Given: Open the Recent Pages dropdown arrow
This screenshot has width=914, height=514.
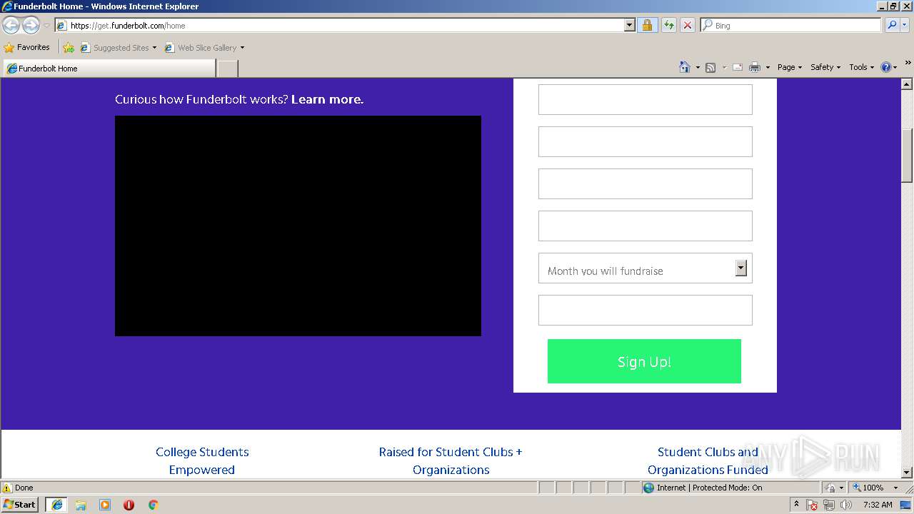Looking at the screenshot, I should pos(47,26).
